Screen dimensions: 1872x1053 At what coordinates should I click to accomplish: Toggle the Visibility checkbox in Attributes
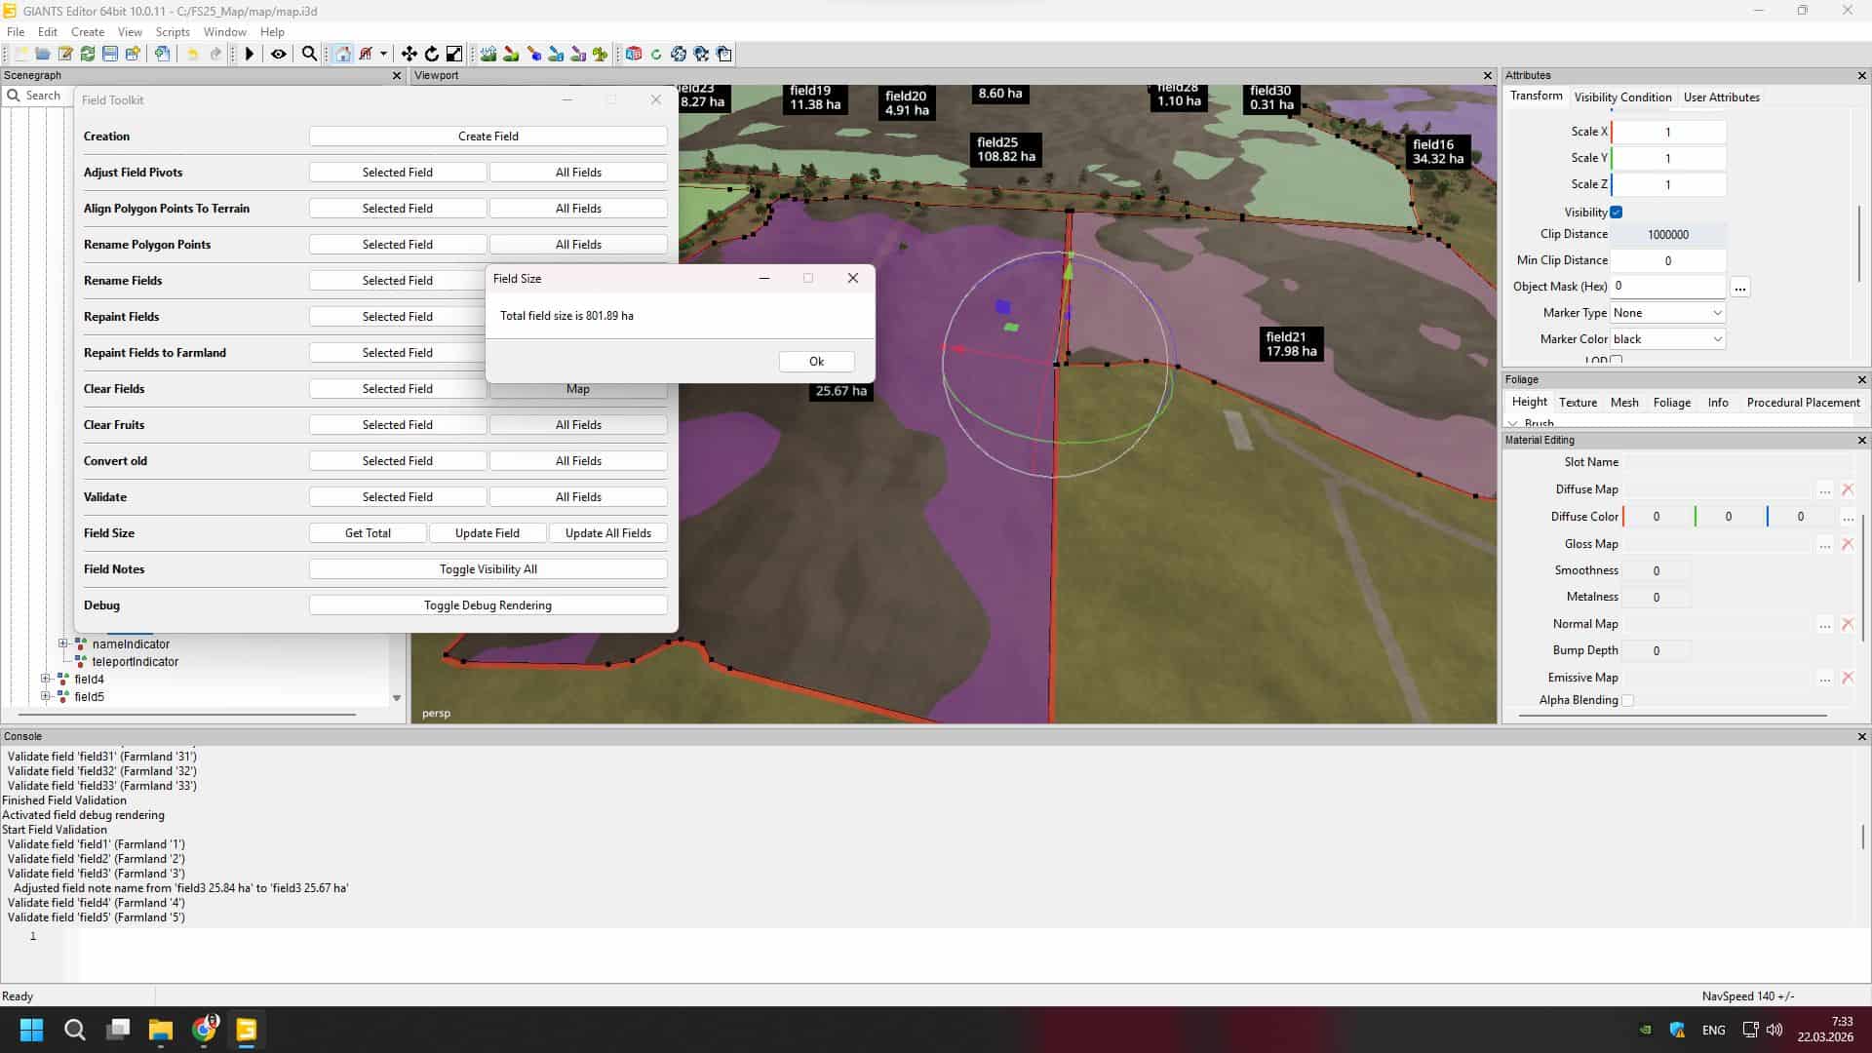[x=1617, y=213]
